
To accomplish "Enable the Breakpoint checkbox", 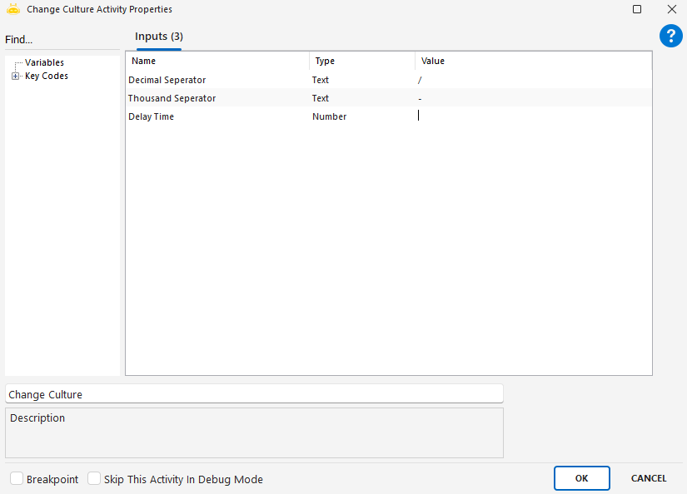I will [x=17, y=479].
